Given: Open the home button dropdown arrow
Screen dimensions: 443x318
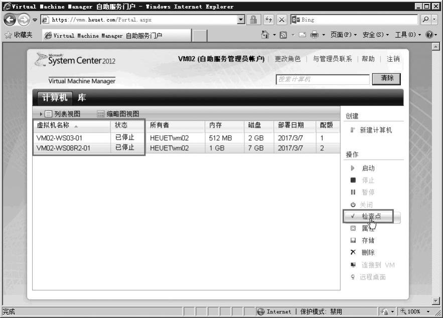Looking at the screenshot, I should (274, 35).
